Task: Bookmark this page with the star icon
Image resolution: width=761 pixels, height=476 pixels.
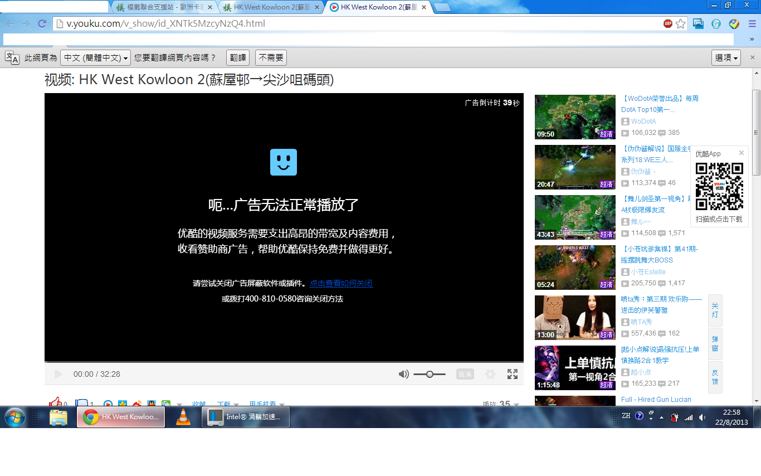Action: coord(680,23)
